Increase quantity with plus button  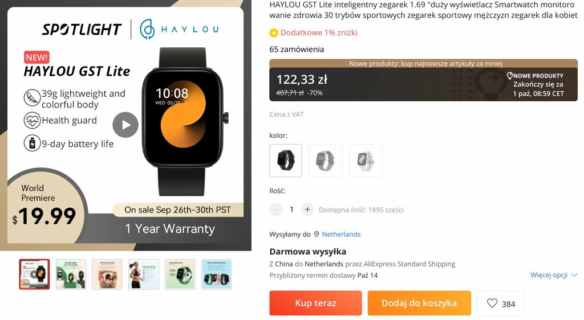[307, 210]
